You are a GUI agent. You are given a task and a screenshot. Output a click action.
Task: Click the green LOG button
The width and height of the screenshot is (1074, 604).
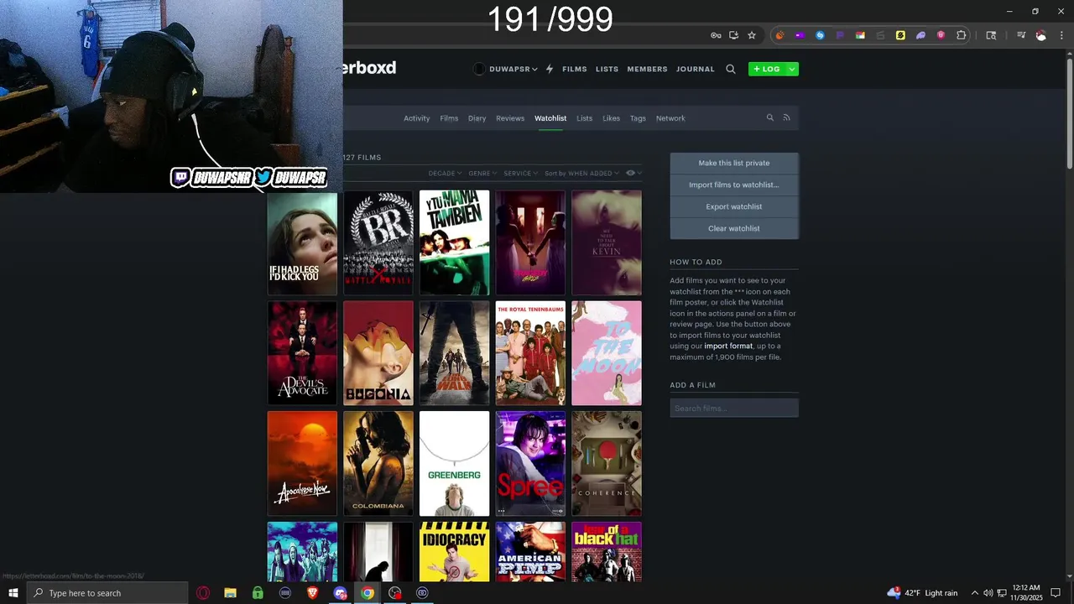(x=767, y=69)
